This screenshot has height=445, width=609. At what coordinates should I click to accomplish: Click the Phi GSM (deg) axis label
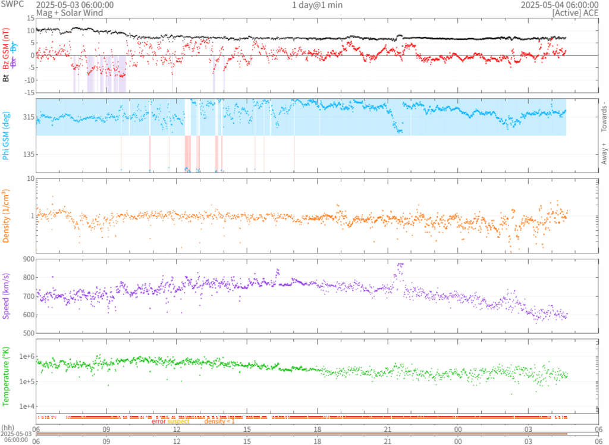pos(6,136)
